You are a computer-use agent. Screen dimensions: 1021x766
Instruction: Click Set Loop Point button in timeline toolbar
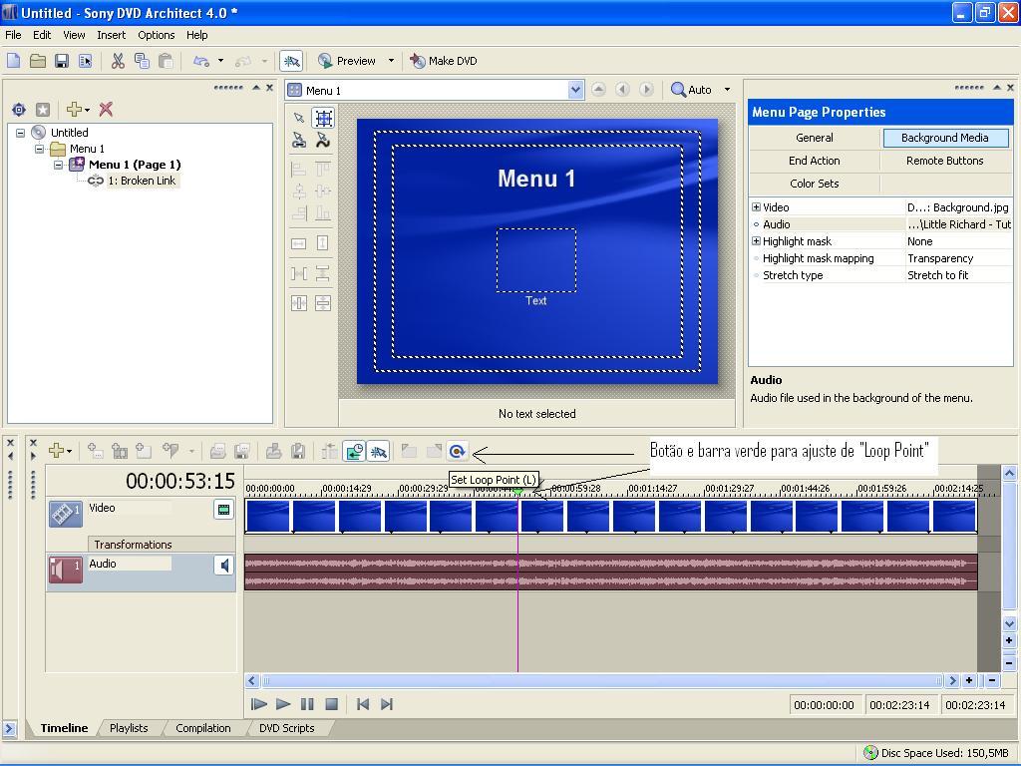[457, 451]
